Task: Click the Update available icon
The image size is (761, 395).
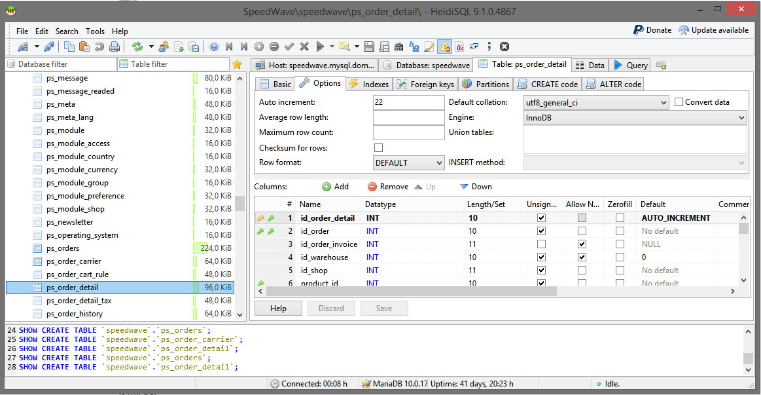Action: pos(684,30)
